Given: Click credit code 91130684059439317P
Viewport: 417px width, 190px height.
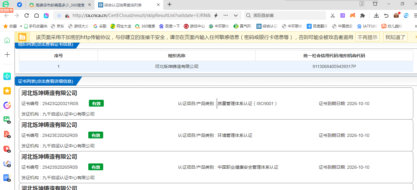Looking at the screenshot, I should point(334,66).
